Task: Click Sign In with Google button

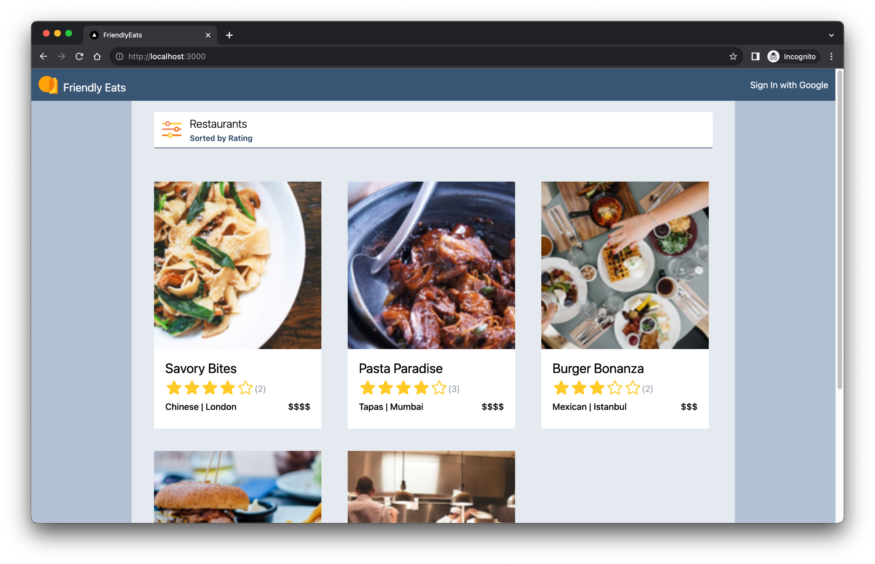Action: (789, 85)
